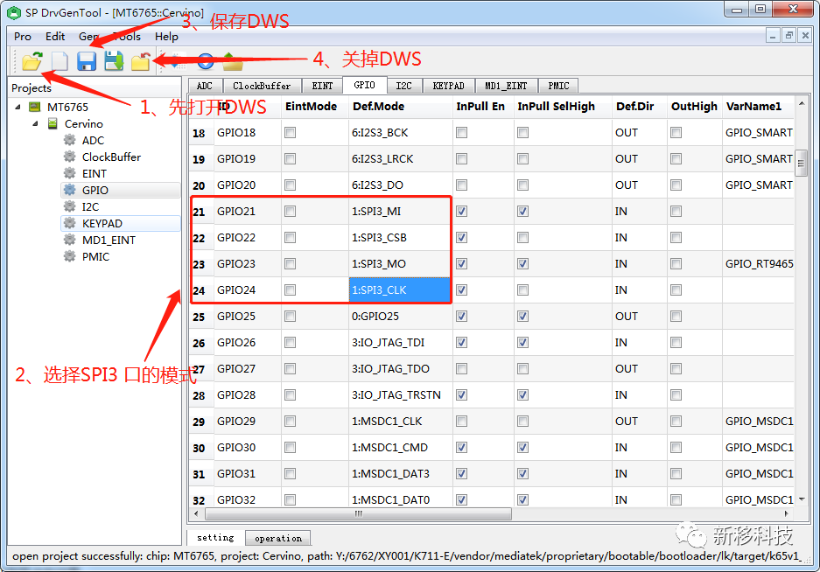
Task: Switch to the PMIC tab
Action: [x=558, y=86]
